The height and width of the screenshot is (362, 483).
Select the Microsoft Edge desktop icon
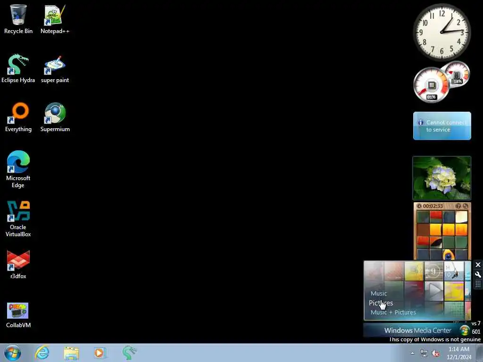tap(18, 169)
